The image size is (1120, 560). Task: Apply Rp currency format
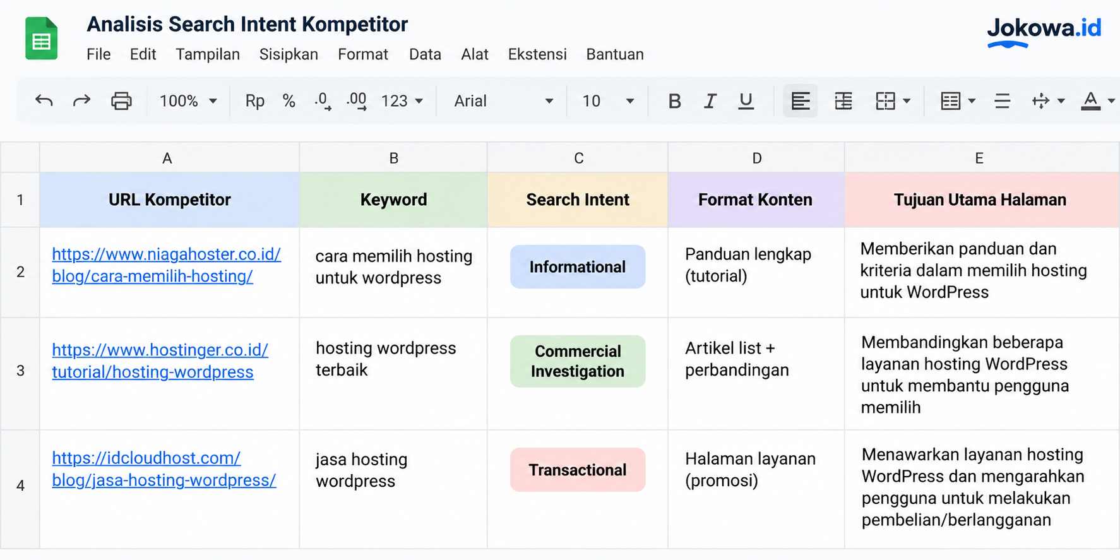255,101
